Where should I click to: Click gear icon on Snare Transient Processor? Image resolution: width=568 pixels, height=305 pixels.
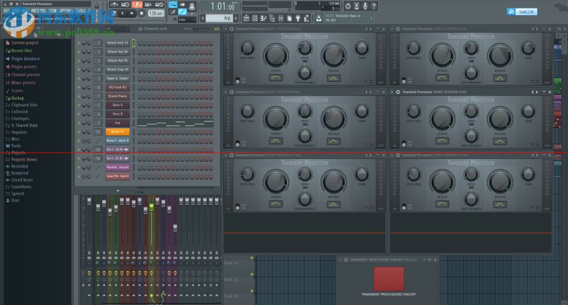tap(398, 155)
